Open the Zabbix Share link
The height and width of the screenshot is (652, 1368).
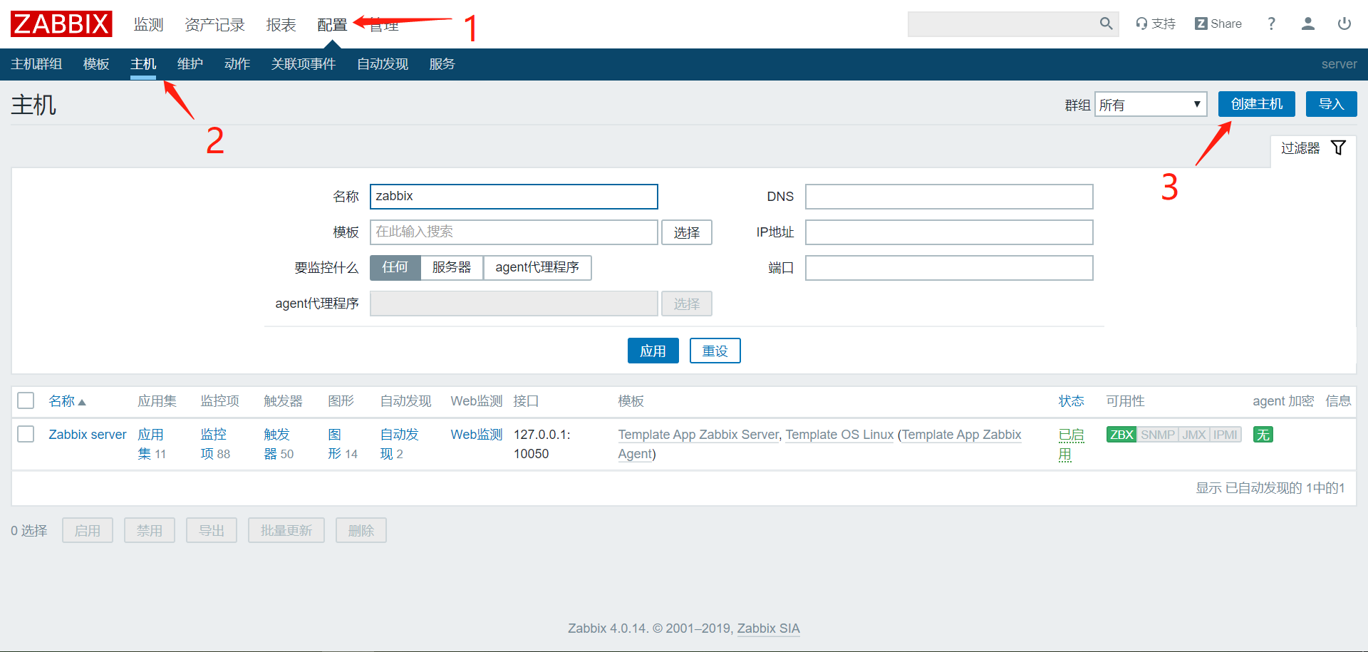coord(1218,24)
